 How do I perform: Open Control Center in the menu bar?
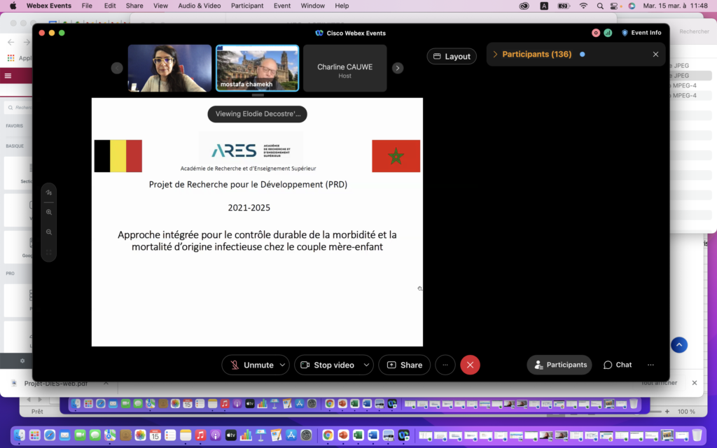615,6
